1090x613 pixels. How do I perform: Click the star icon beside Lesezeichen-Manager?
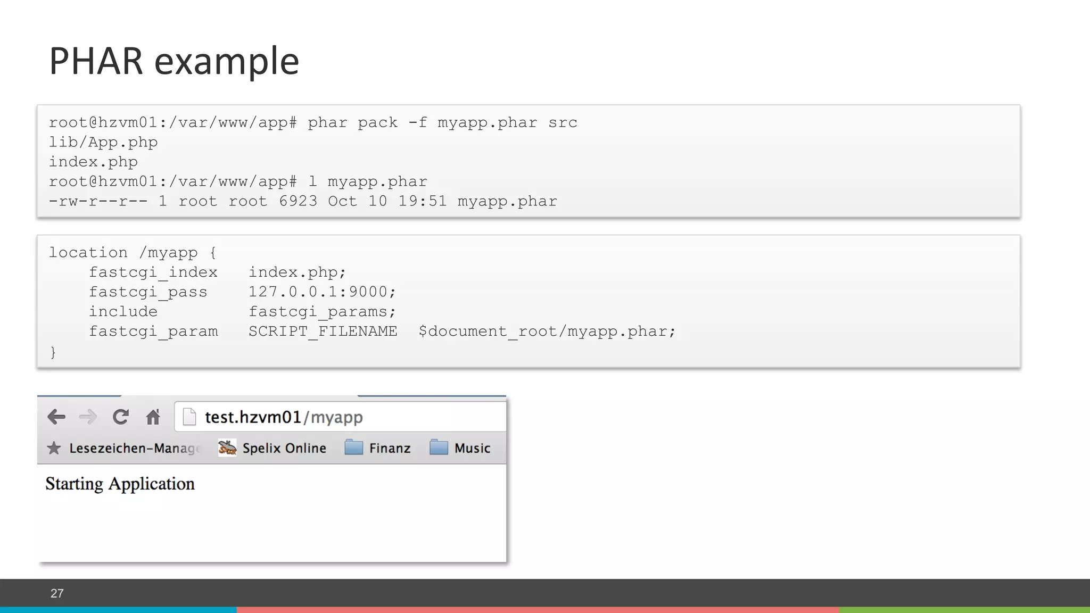54,448
